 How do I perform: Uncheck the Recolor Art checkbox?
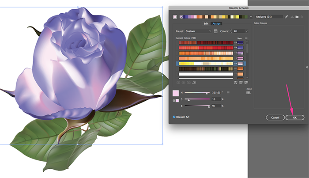[174, 117]
